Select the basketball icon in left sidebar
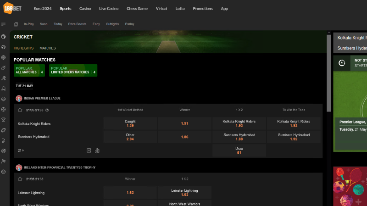 point(3,57)
